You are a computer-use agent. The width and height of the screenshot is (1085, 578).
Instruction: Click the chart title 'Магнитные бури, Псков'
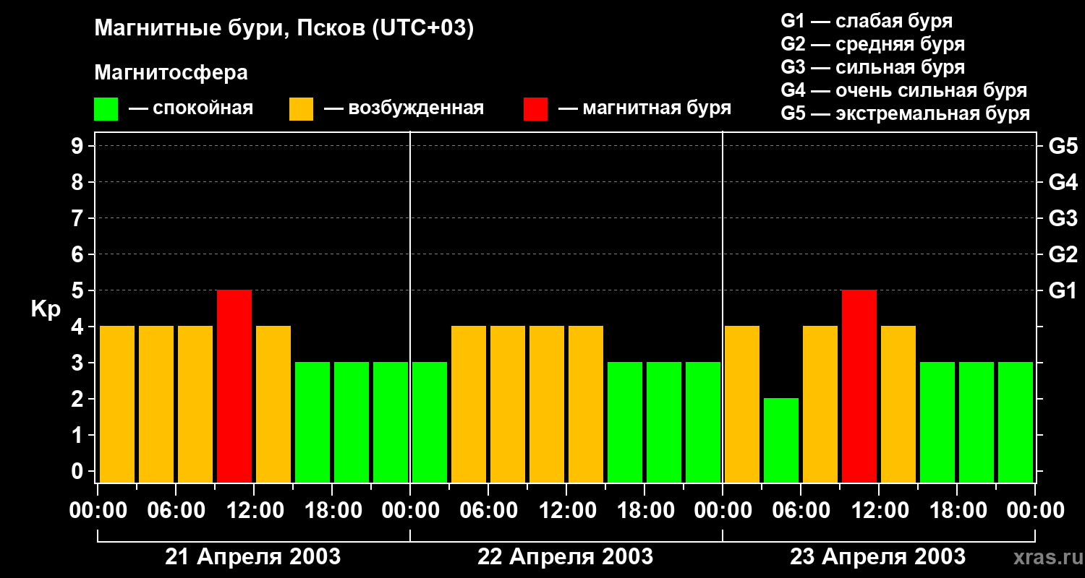coord(284,29)
